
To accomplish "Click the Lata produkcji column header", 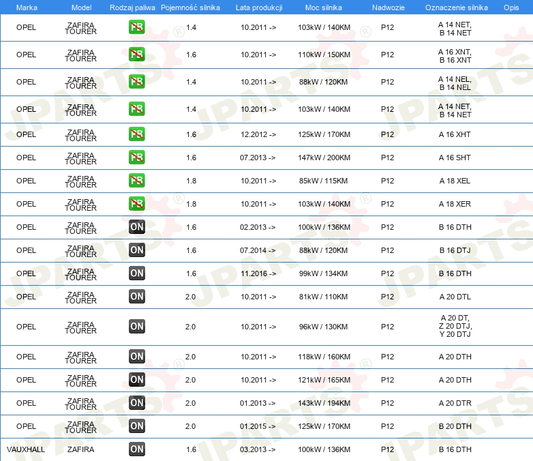I will tap(259, 8).
